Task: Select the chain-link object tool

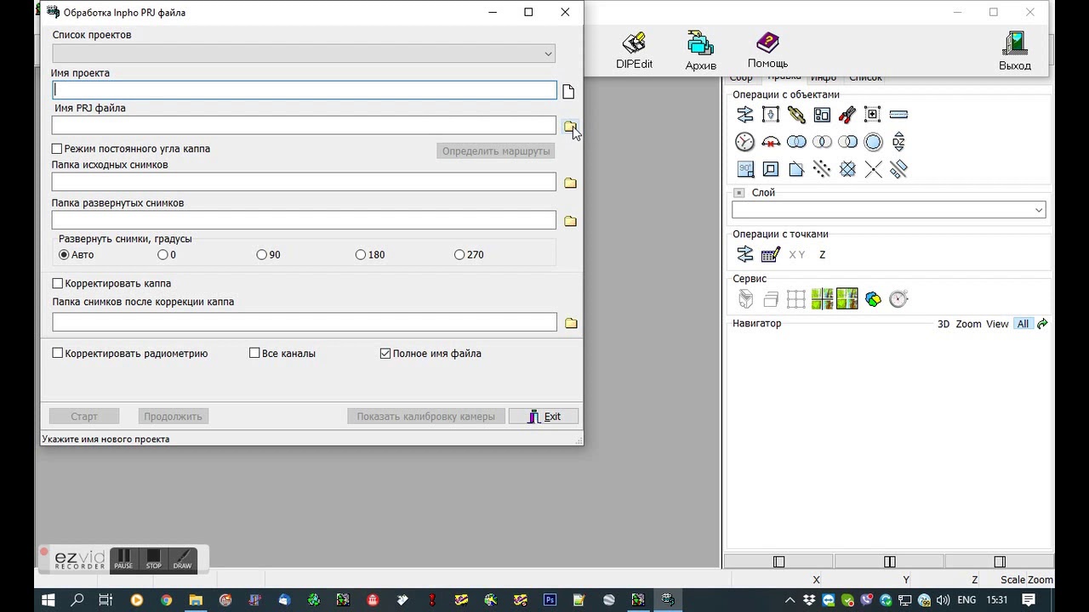Action: (796, 115)
